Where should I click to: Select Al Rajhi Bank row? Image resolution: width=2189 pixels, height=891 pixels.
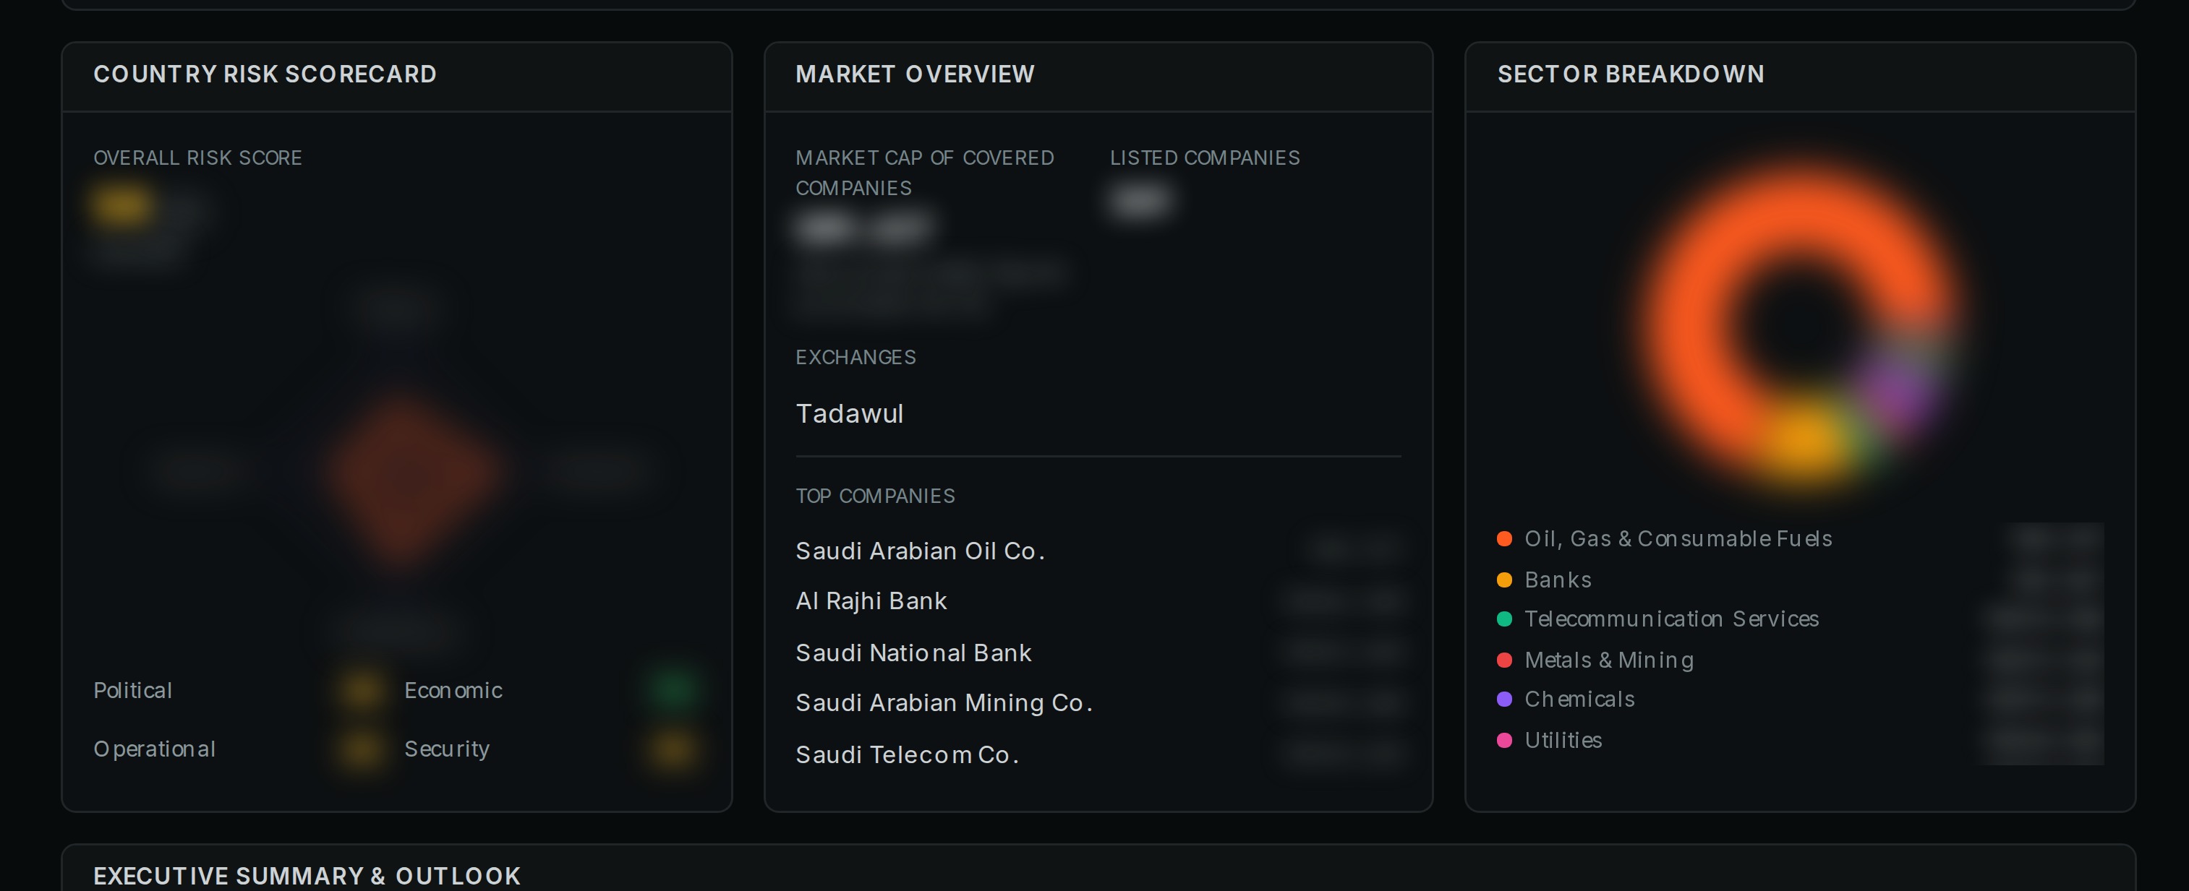tap(1098, 601)
